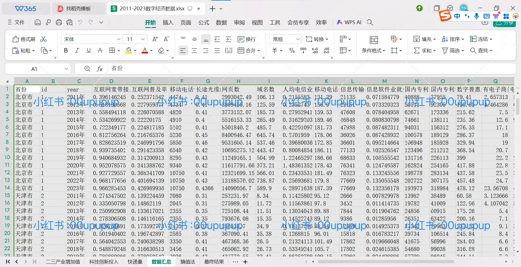Click the 文件 menu button
The width and height of the screenshot is (521, 267).
[16, 22]
